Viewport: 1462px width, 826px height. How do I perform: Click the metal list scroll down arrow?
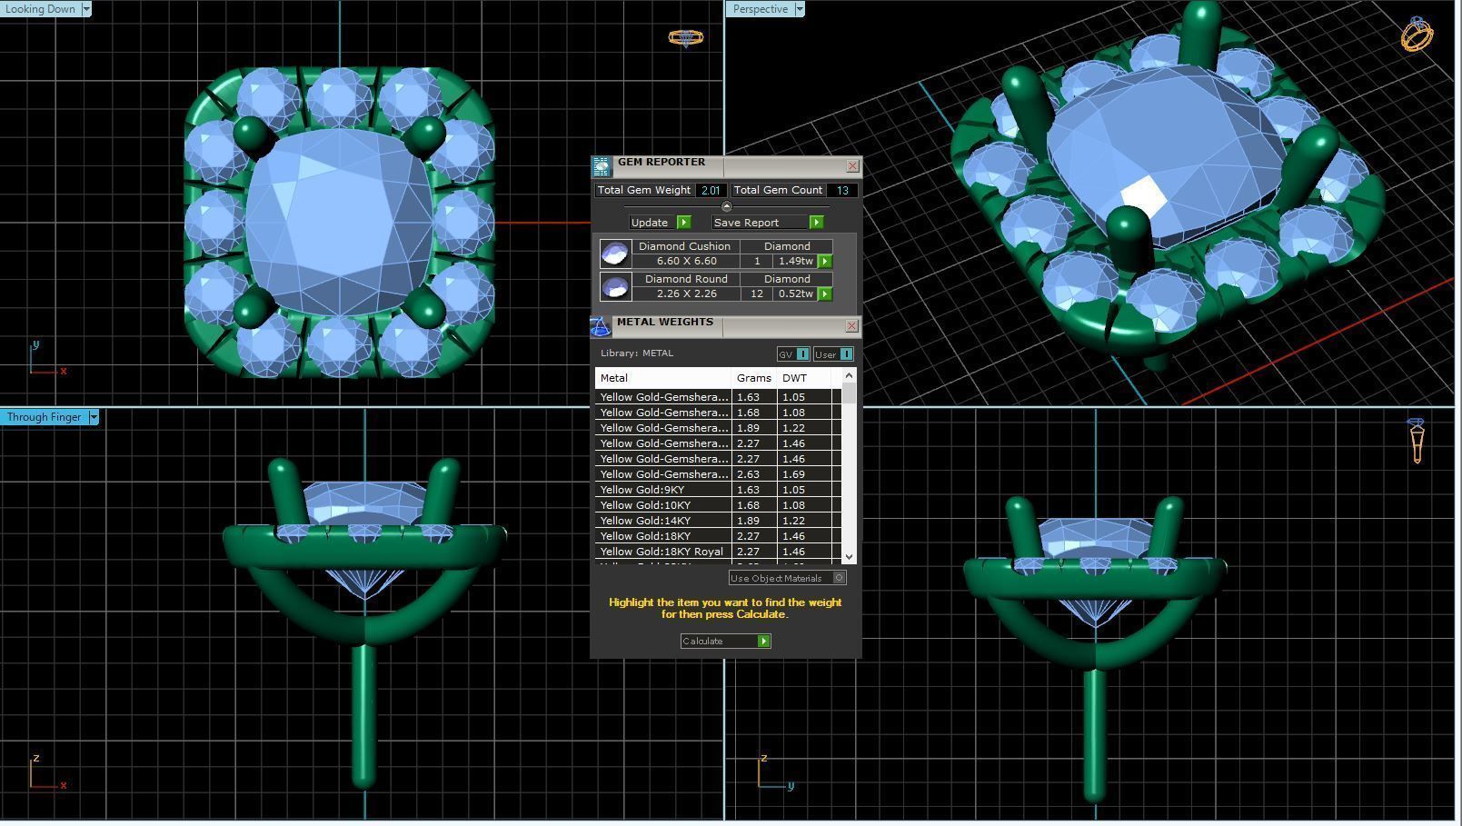[849, 556]
